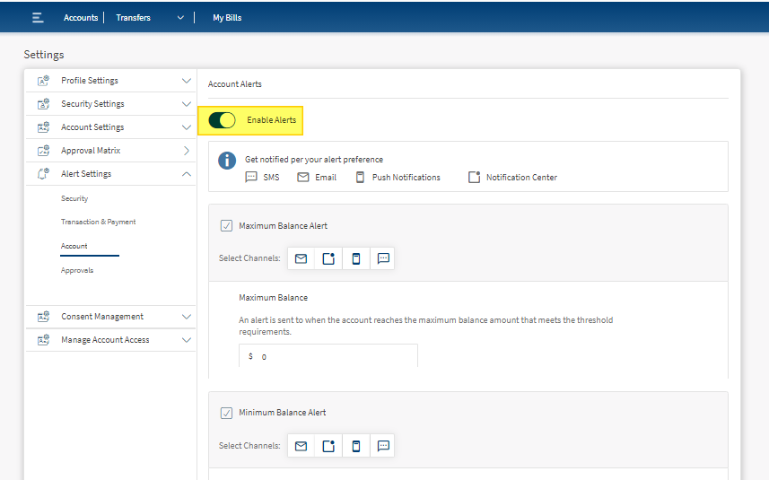Uncheck the Maximum Balance Alert checkbox
Viewport: 769px width, 480px height.
point(226,226)
